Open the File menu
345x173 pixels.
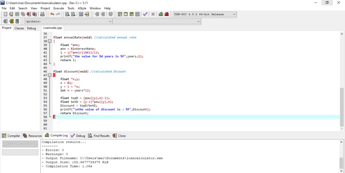tap(4, 9)
